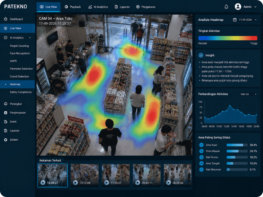The image size is (263, 197).
Task: Click the Rak Promo 18.2% progress bar
Action: point(237,157)
